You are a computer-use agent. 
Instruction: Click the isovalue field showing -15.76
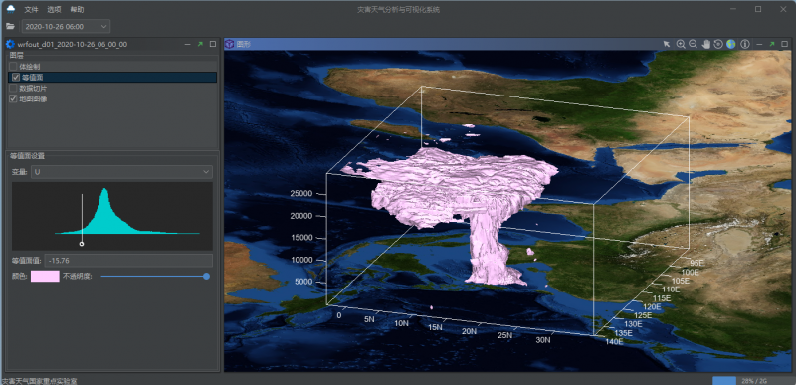point(128,261)
